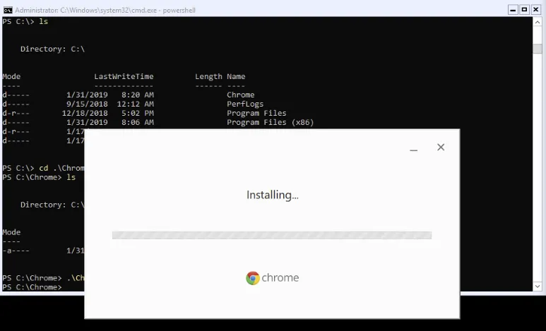Click the '1/31/2019 8:20 AM' timestamp
This screenshot has width=546, height=331.
(x=110, y=95)
